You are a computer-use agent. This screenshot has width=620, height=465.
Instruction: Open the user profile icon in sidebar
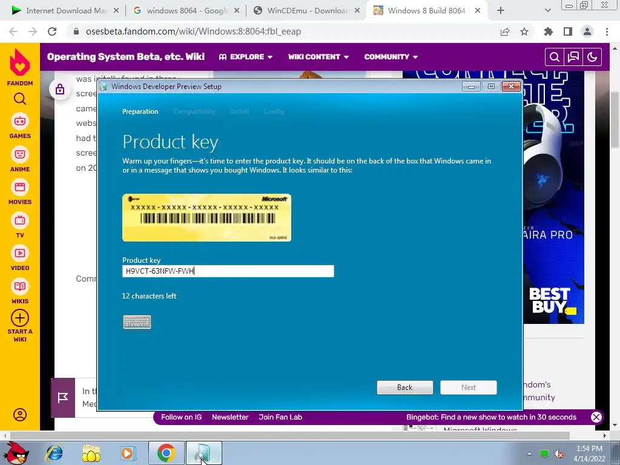click(x=20, y=415)
